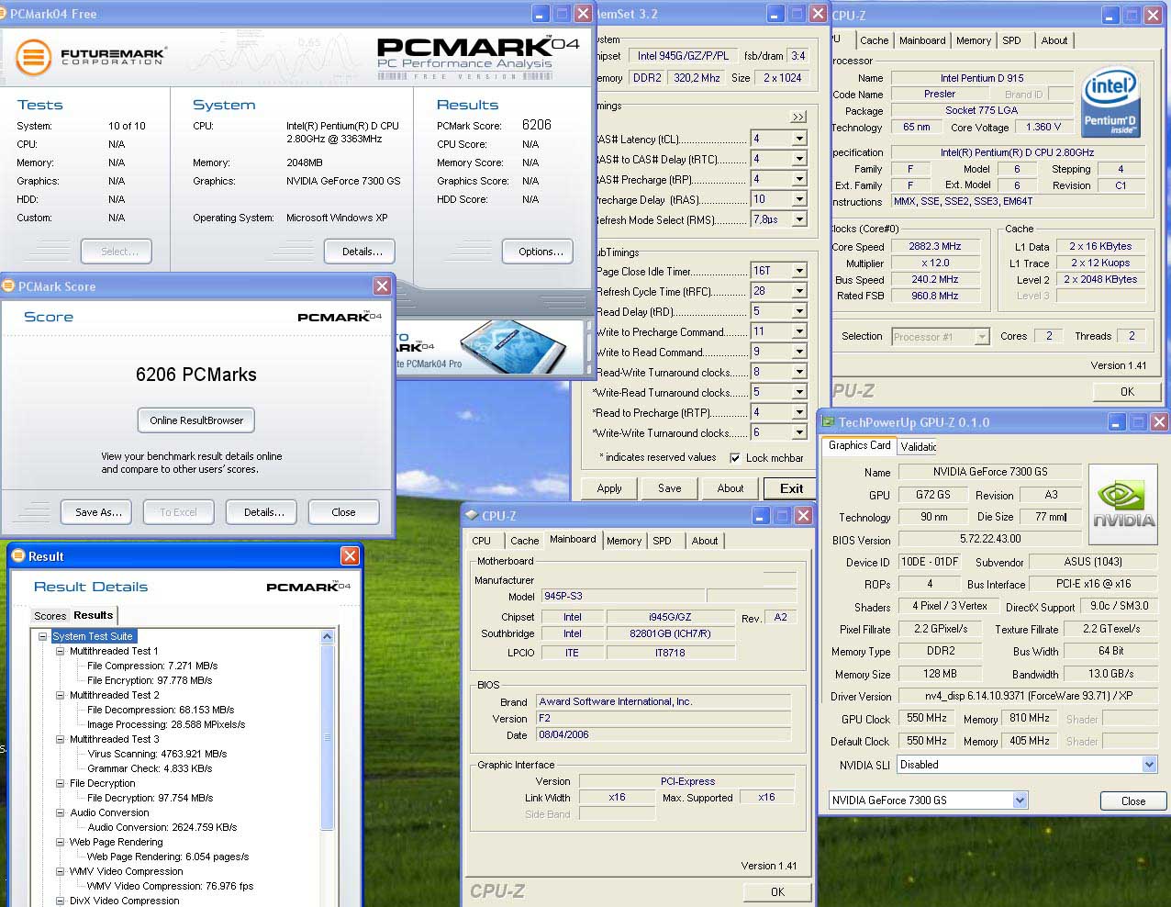This screenshot has height=907, width=1171.
Task: Collapse the Multithreaded Test 3 node
Action: pyautogui.click(x=60, y=739)
